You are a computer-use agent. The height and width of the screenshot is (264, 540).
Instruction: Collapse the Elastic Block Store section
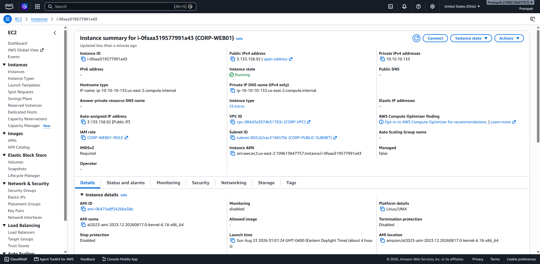pos(4,155)
